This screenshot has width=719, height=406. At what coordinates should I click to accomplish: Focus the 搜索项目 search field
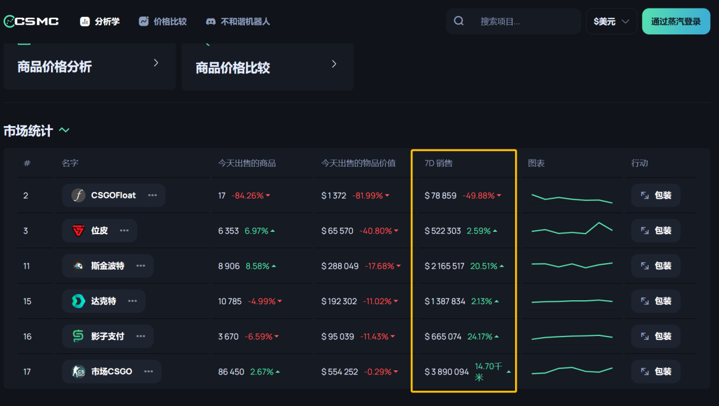pos(513,21)
